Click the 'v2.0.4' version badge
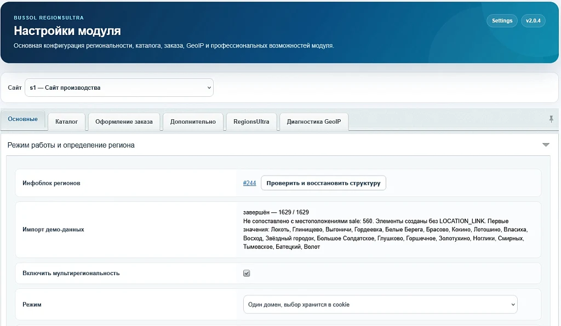The image size is (561, 326). pos(533,21)
